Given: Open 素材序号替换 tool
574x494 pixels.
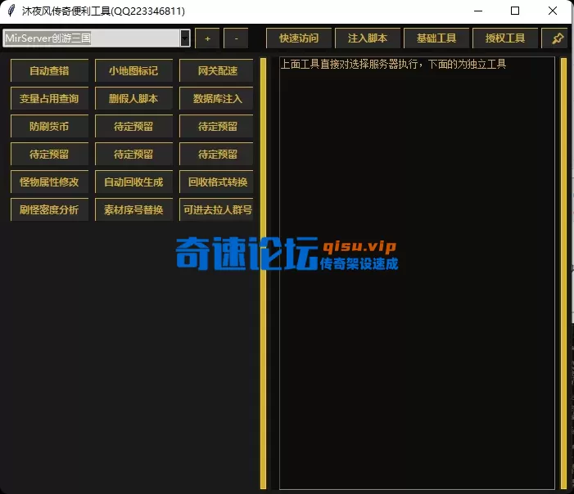Looking at the screenshot, I should click(133, 209).
